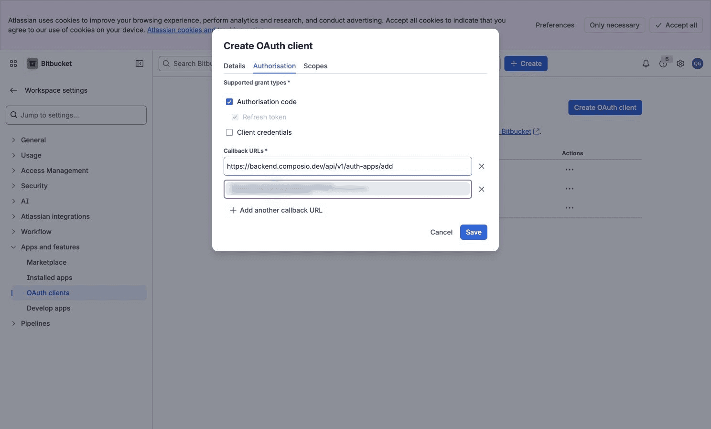Click Add another callback URL
This screenshot has width=711, height=429.
pos(276,210)
